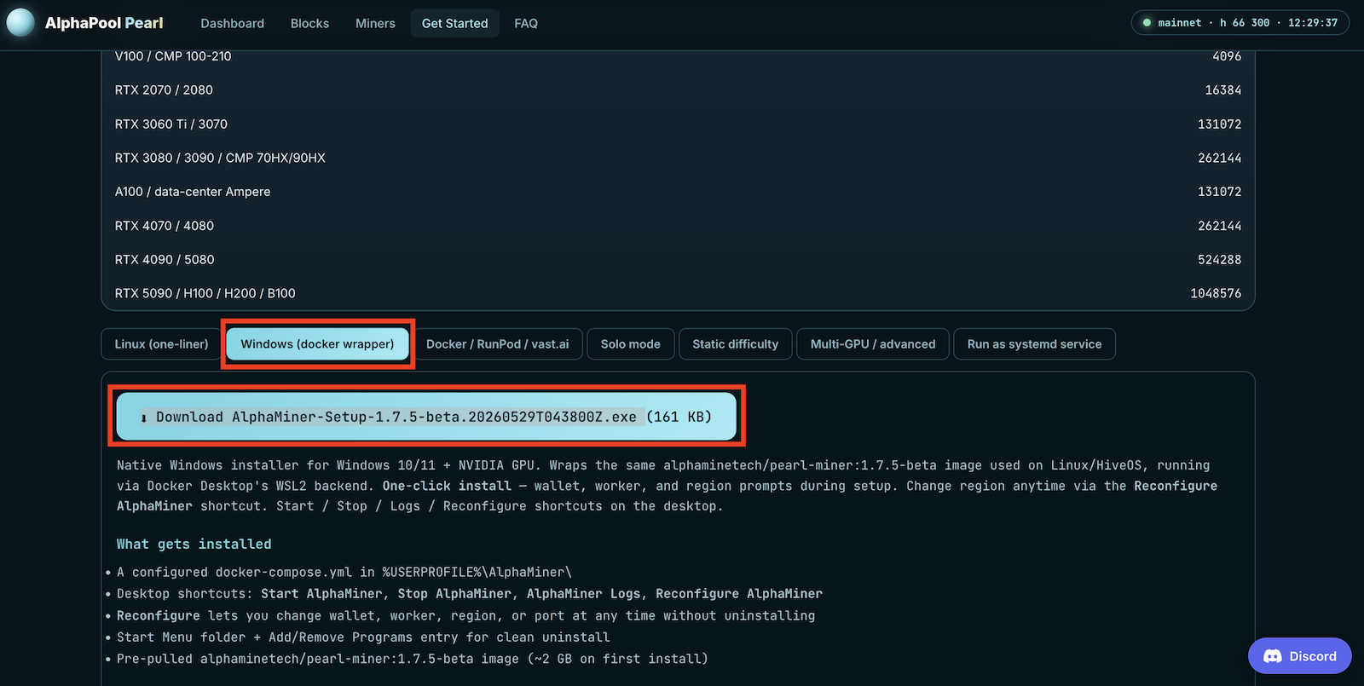This screenshot has height=686, width=1364.
Task: Go to the Blocks page
Action: pos(309,23)
